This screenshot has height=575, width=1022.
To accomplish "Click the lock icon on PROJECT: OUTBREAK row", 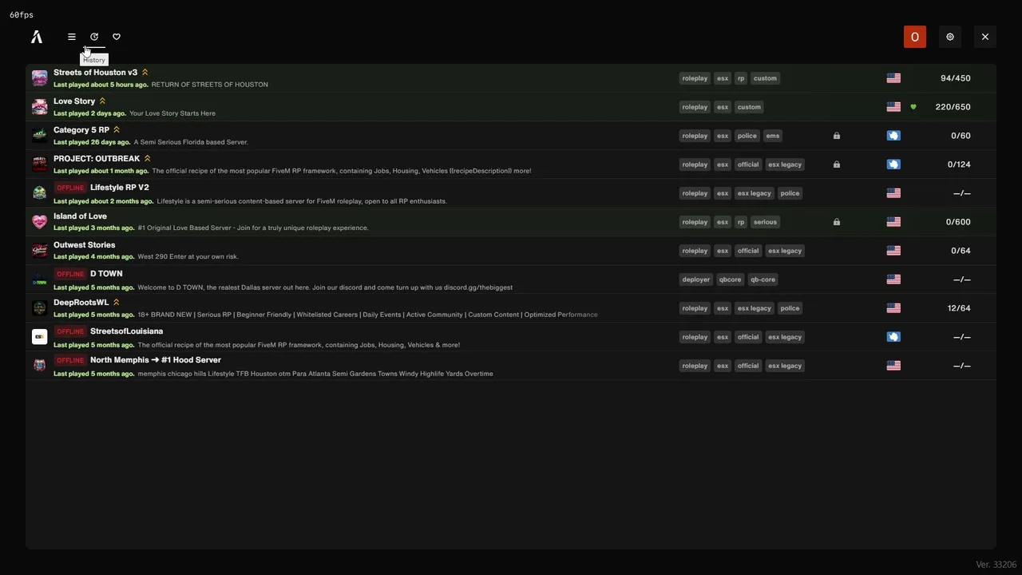I will tap(837, 165).
